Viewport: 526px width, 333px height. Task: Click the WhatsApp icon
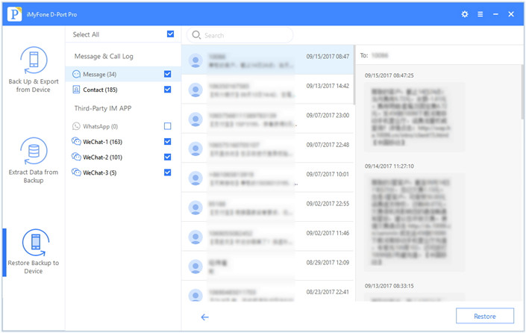click(x=77, y=126)
